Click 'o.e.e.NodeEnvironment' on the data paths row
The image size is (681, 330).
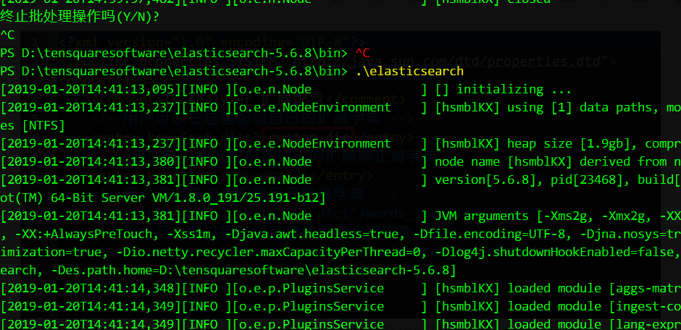315,108
